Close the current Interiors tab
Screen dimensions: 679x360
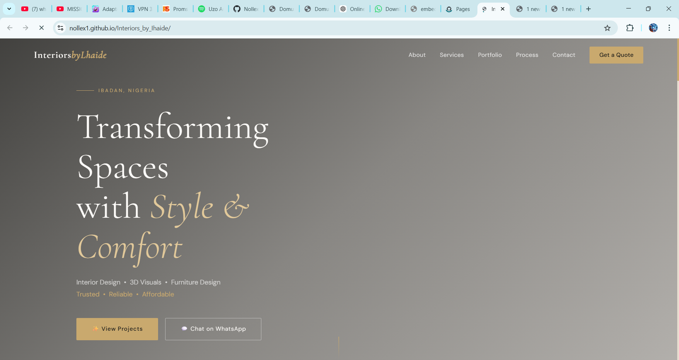point(503,9)
